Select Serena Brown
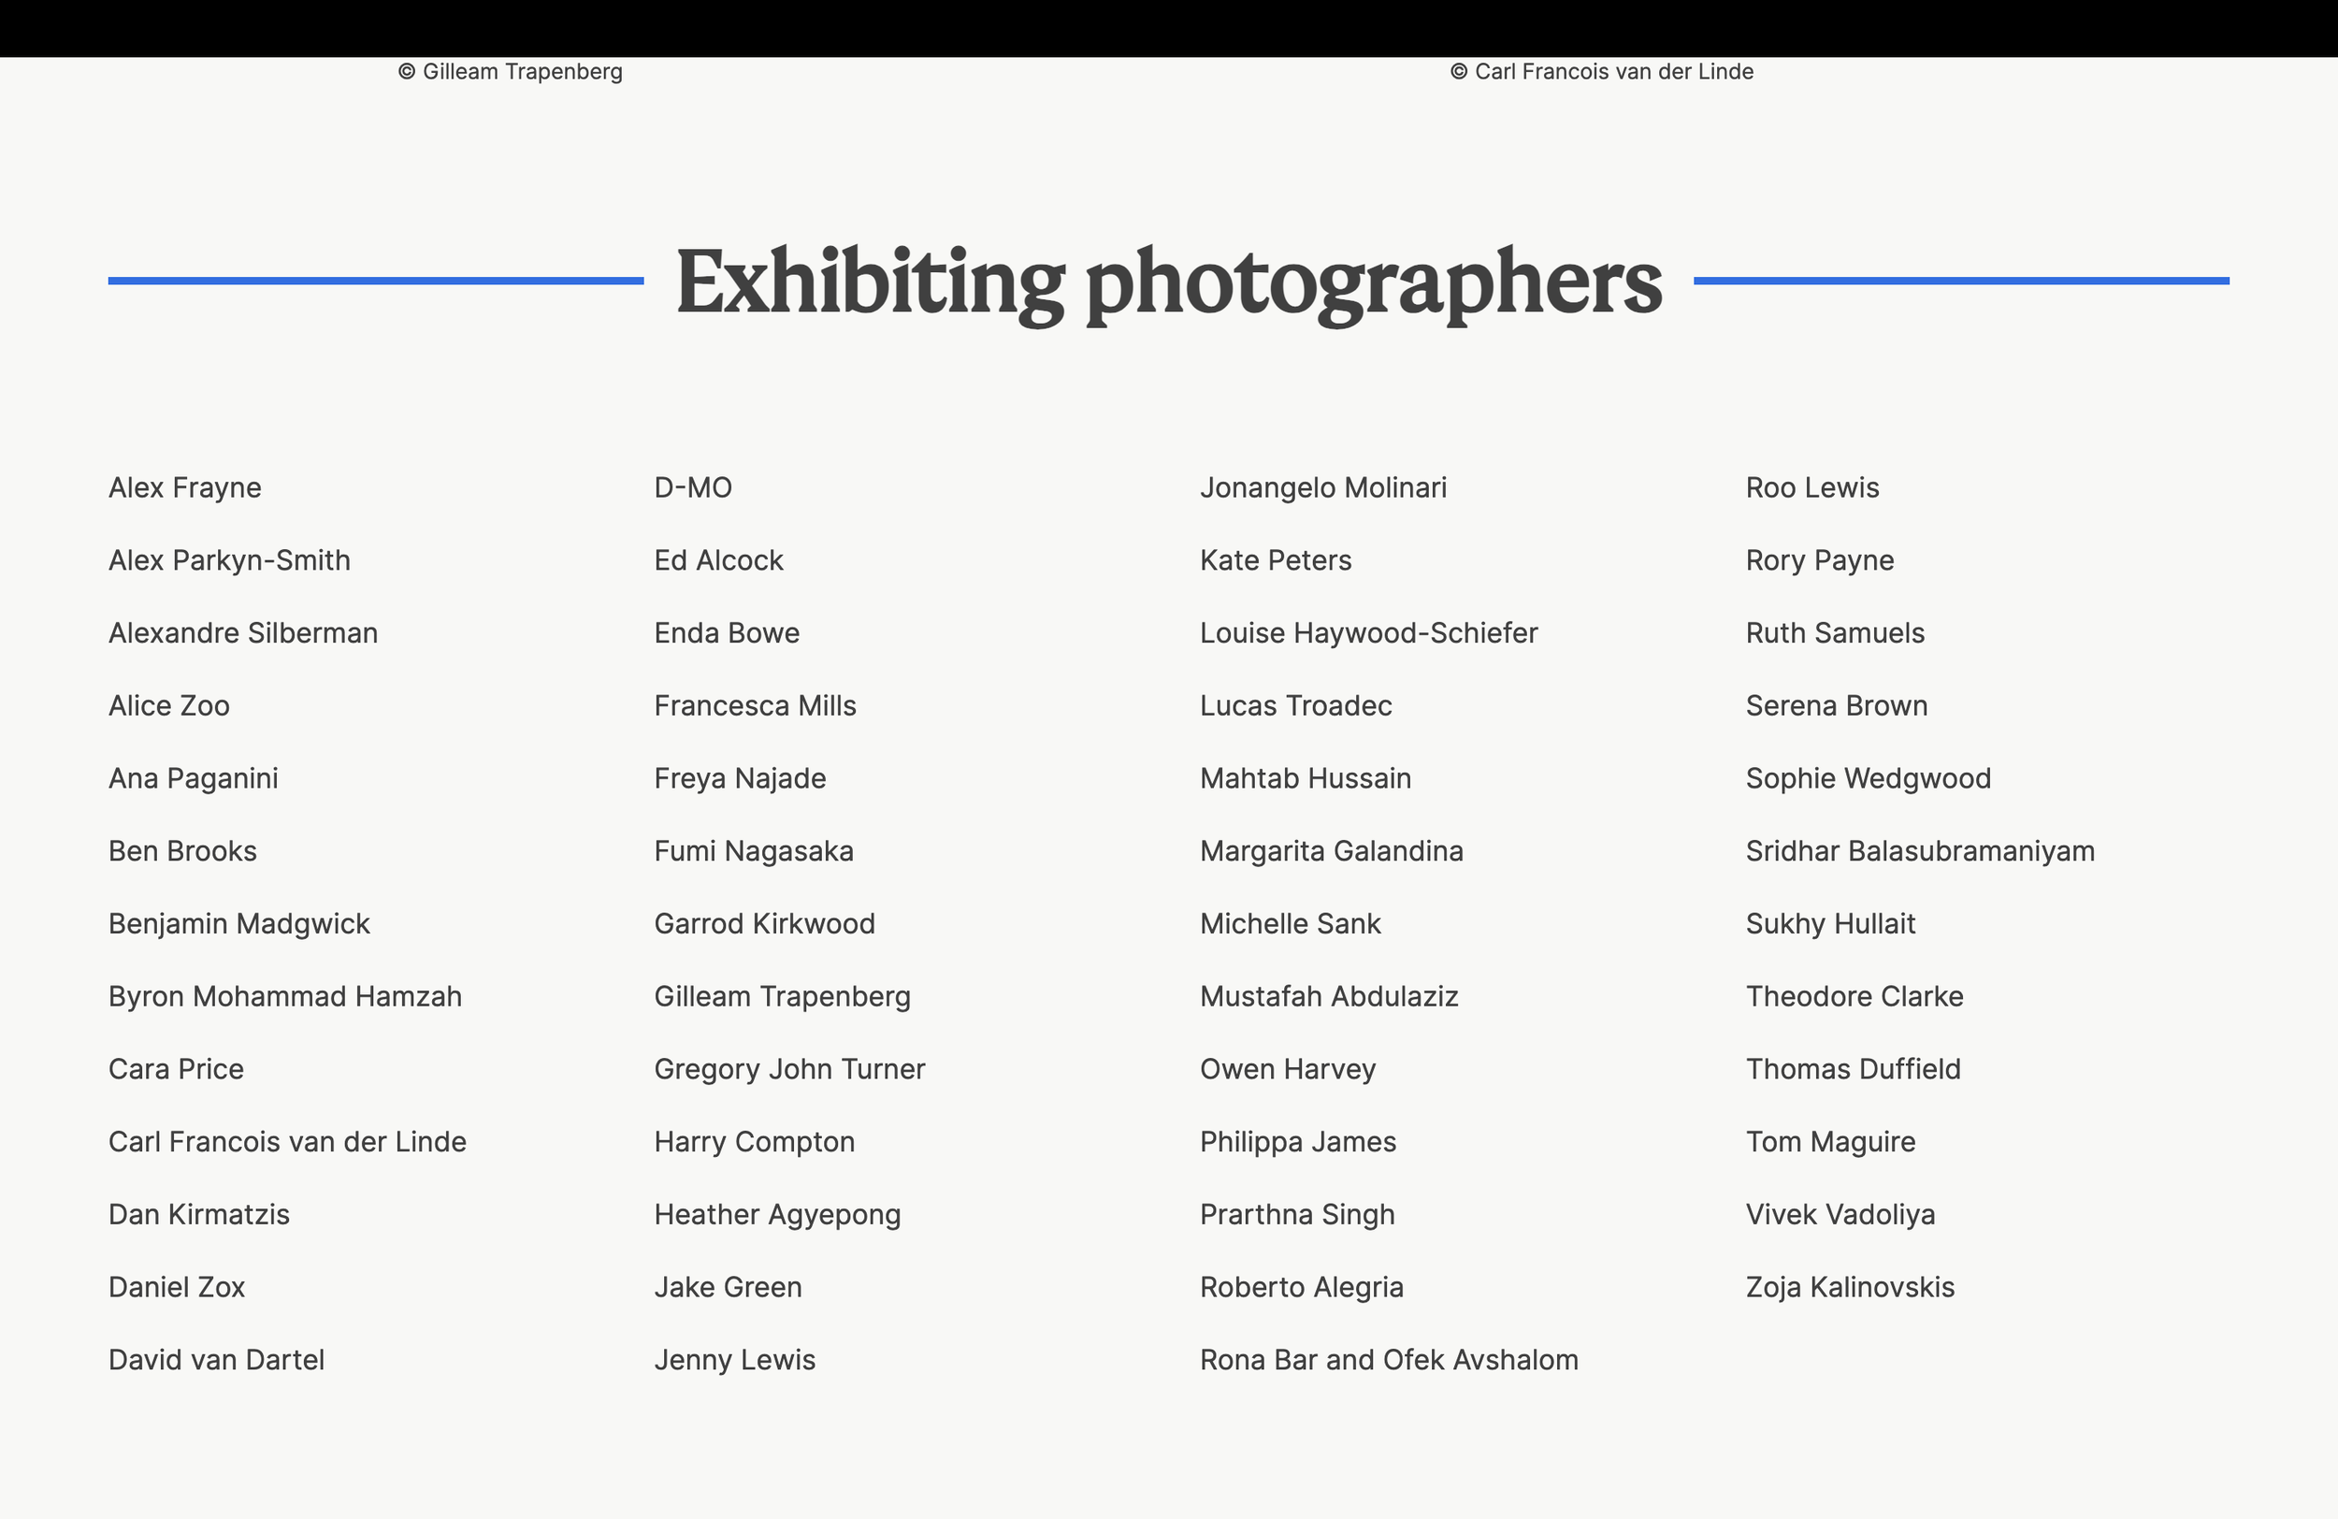 pos(1836,706)
